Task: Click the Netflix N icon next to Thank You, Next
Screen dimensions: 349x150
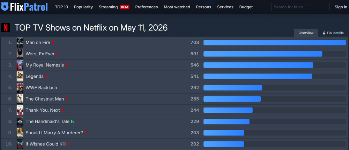Action: coord(63,110)
